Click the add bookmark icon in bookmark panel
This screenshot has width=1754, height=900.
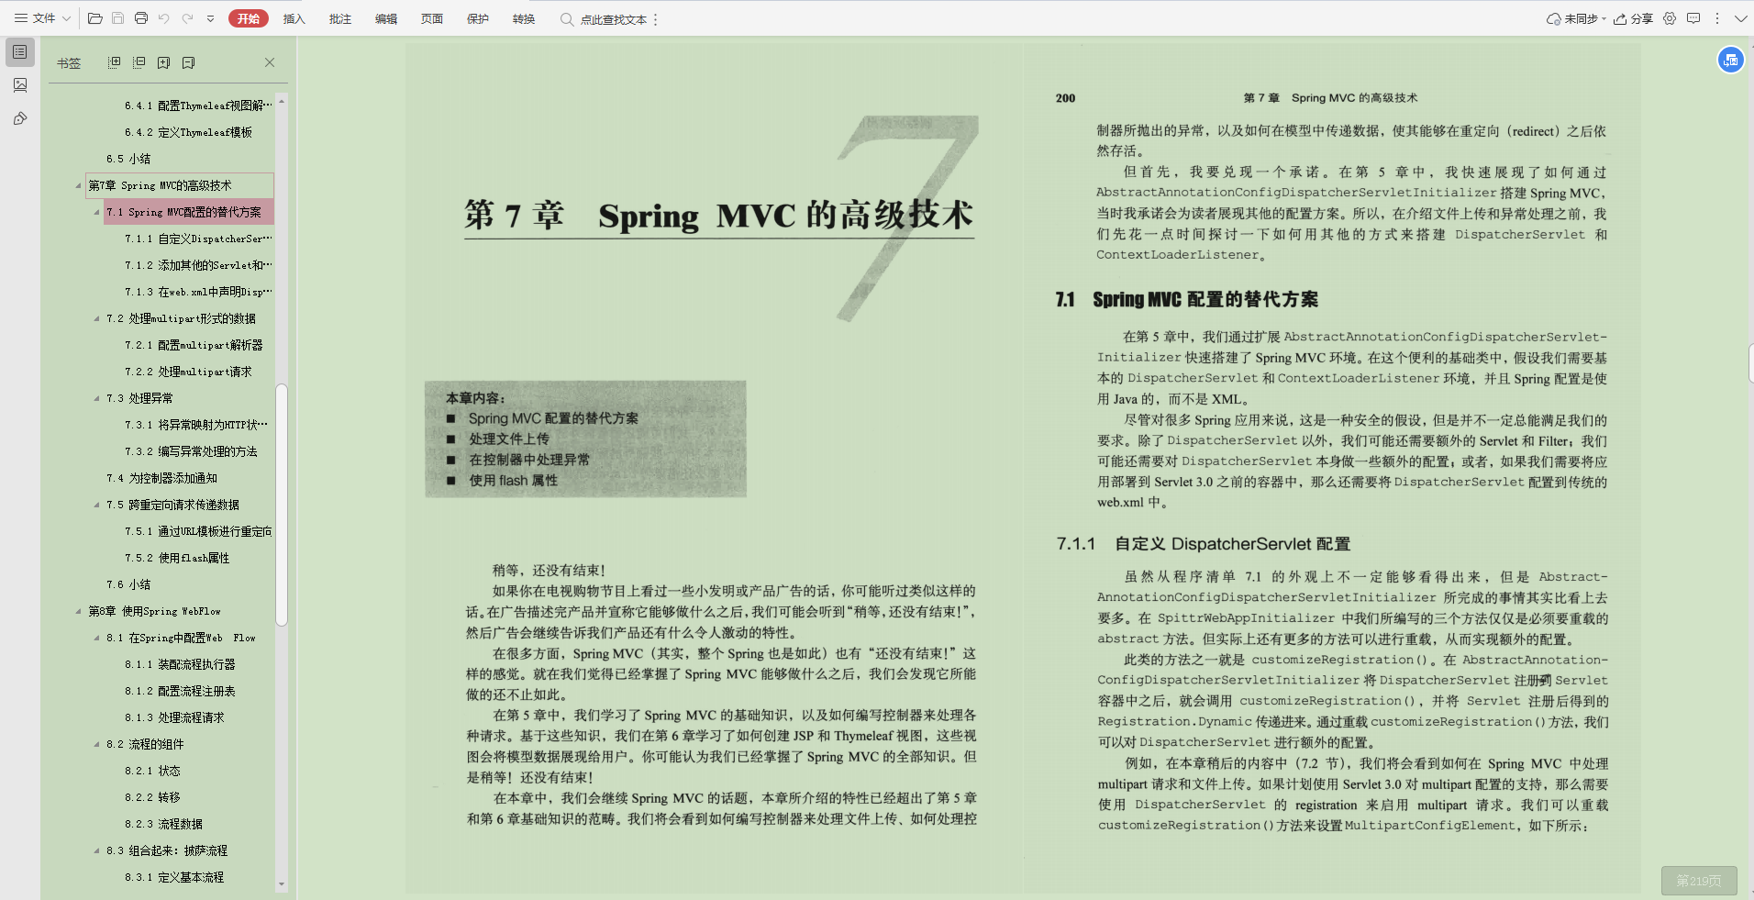[163, 61]
